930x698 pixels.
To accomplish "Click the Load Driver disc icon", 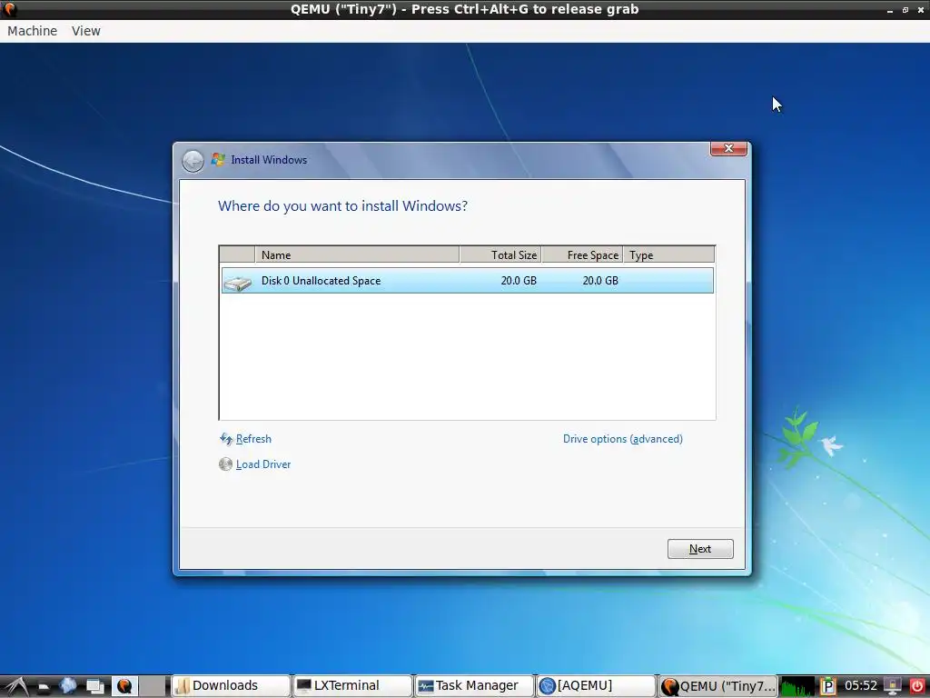I will (225, 464).
